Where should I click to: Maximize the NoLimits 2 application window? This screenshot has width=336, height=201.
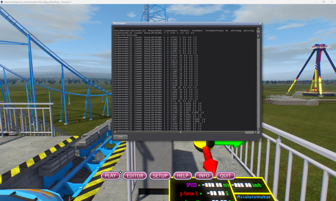click(324, 2)
